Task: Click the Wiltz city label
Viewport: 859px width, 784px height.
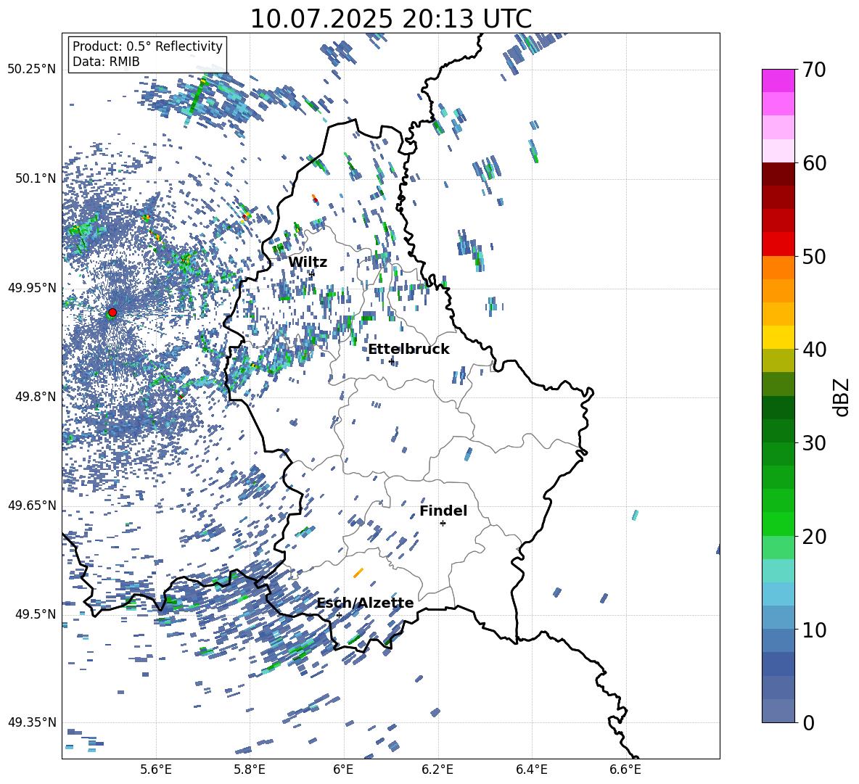Action: 308,263
